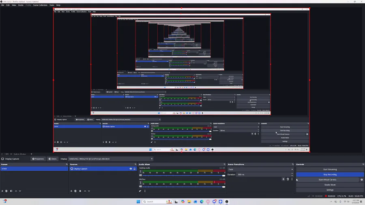Click the Start Streaming button
Image resolution: width=365 pixels, height=205 pixels.
tap(330, 169)
